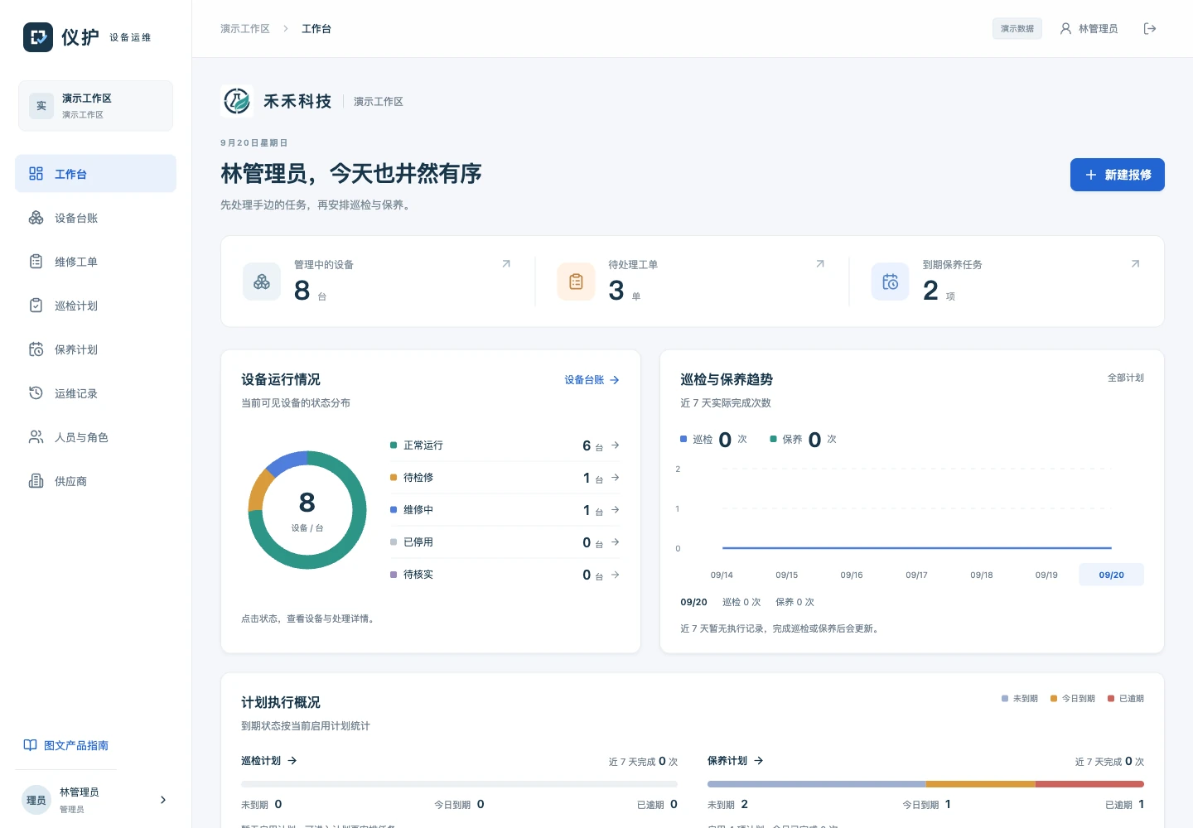Click the book icon beside 图文产品指南
This screenshot has height=828, width=1193.
point(31,745)
